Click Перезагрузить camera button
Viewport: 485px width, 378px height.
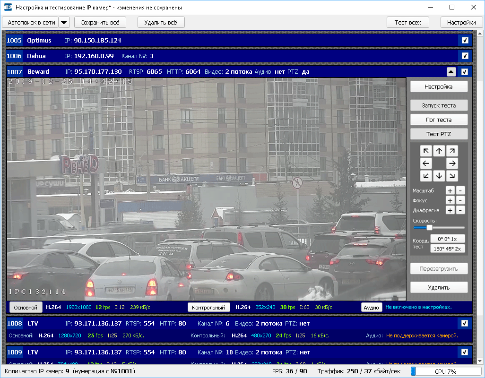[439, 268]
